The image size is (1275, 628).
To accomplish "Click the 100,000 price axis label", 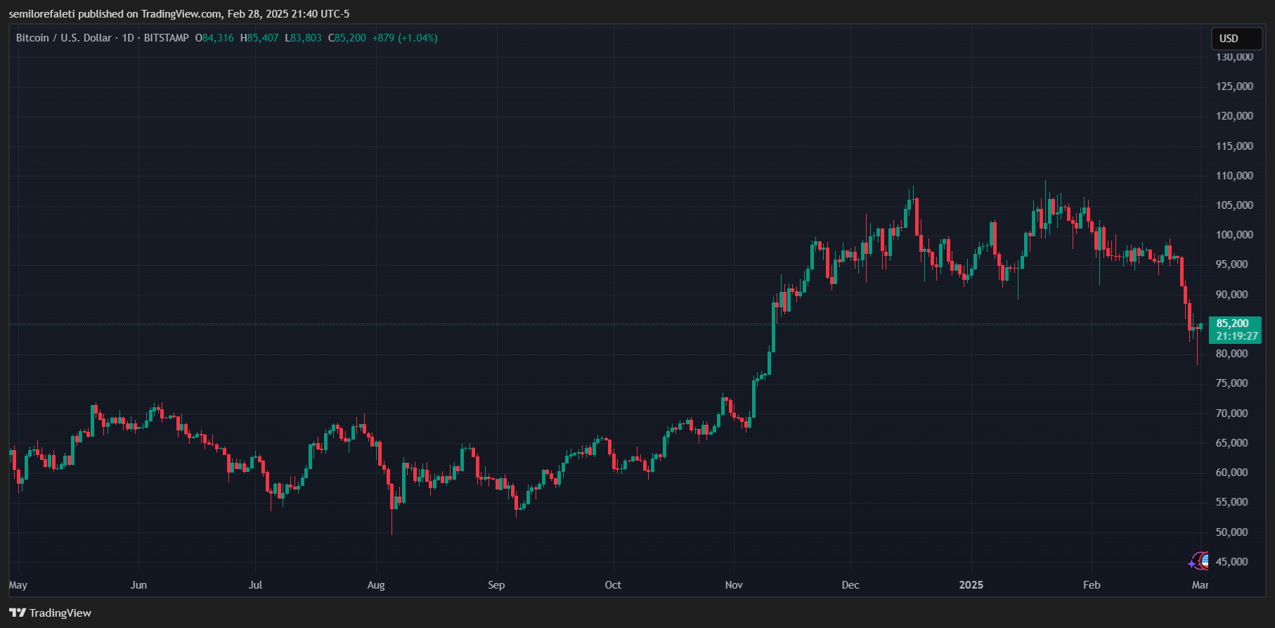I will pos(1235,235).
